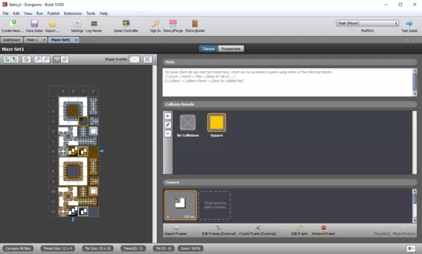Viewport: 422px width, 254px height.
Task: Open the Platform dropdown (Flash Player)
Action: (x=368, y=23)
